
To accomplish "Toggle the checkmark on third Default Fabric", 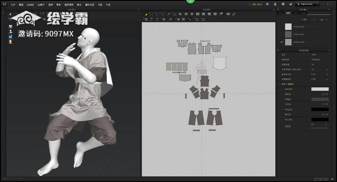I will click(282, 42).
